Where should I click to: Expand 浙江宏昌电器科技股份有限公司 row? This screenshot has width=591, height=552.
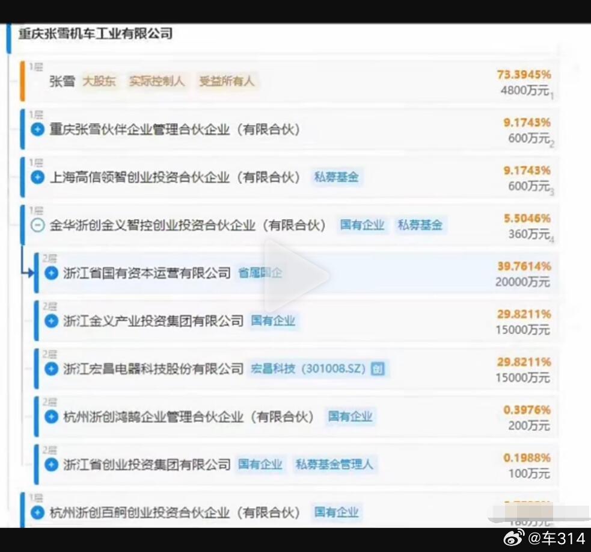point(51,368)
